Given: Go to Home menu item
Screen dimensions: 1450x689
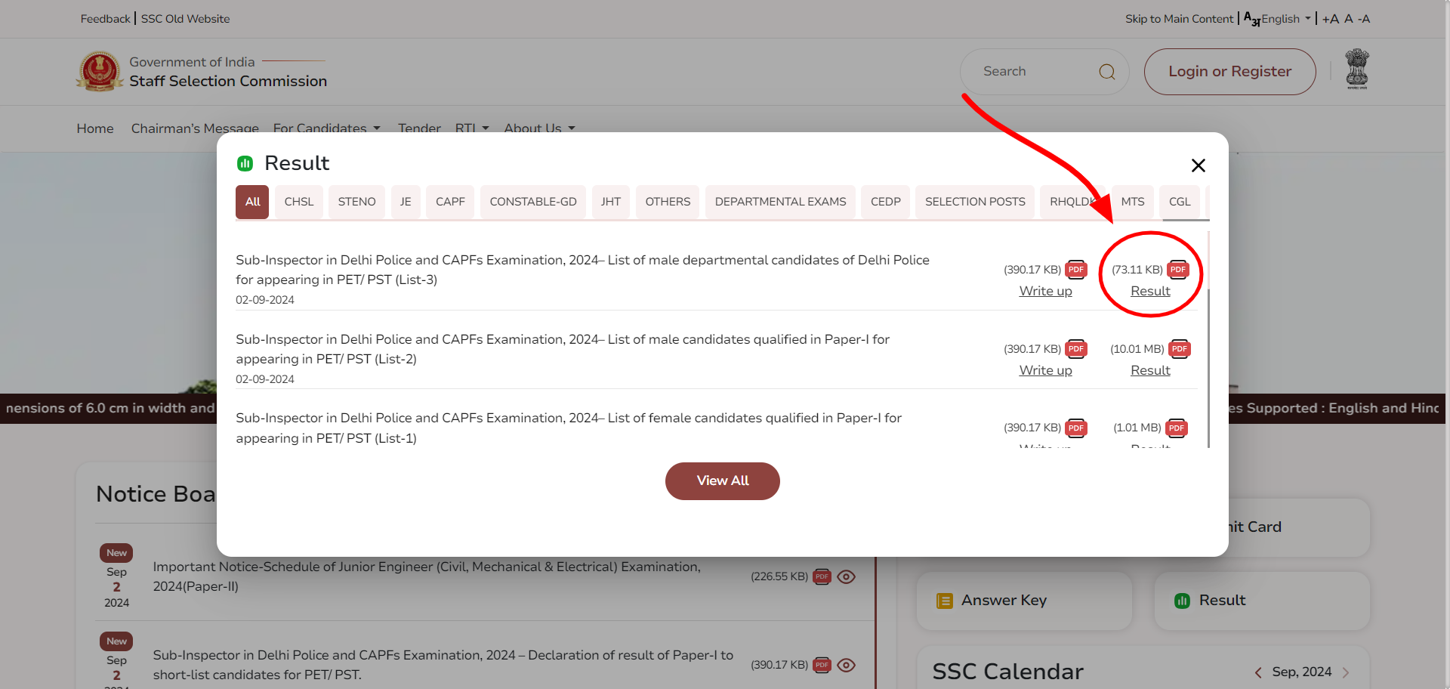Looking at the screenshot, I should (x=95, y=128).
